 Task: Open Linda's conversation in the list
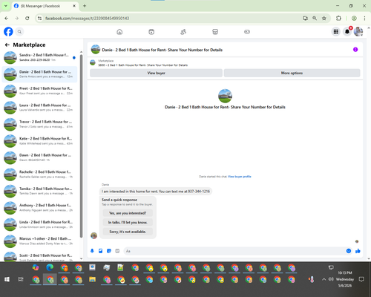(39, 224)
